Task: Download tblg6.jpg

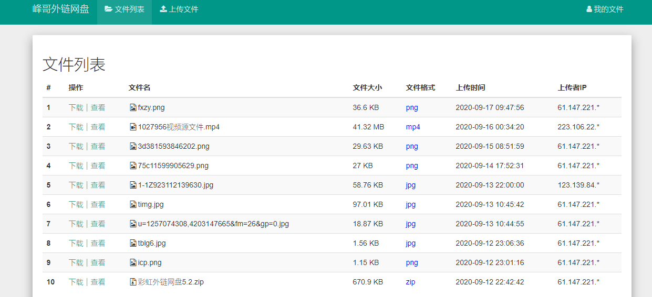Action: pos(76,243)
